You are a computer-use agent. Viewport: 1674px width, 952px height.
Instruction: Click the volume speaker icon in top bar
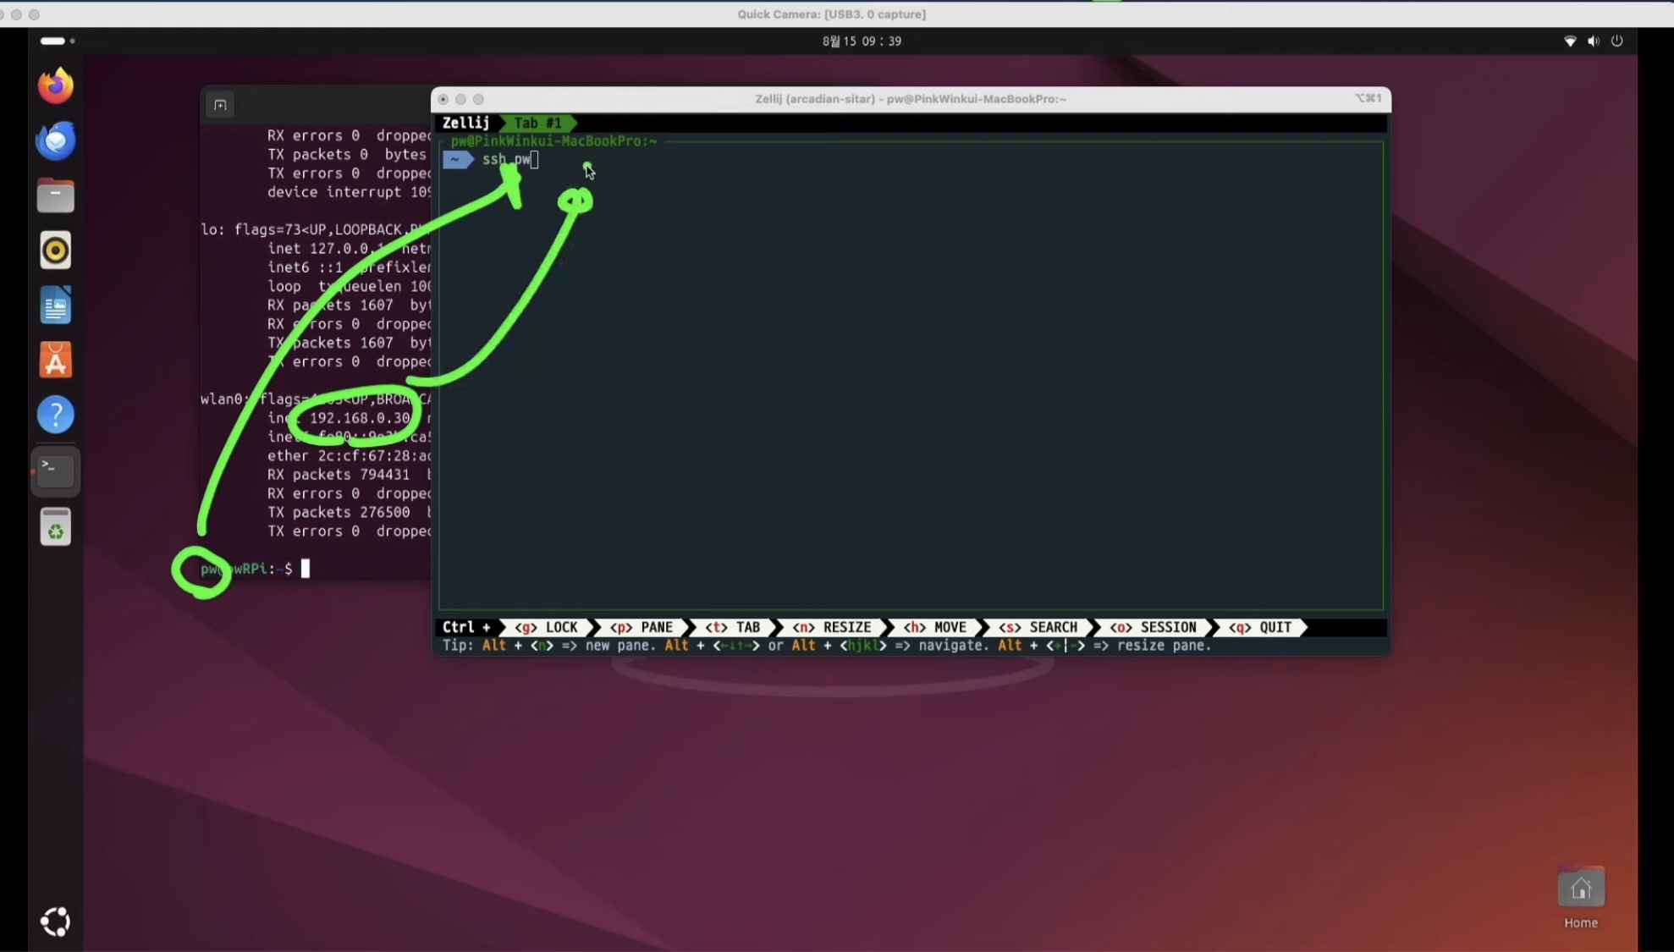[1594, 41]
